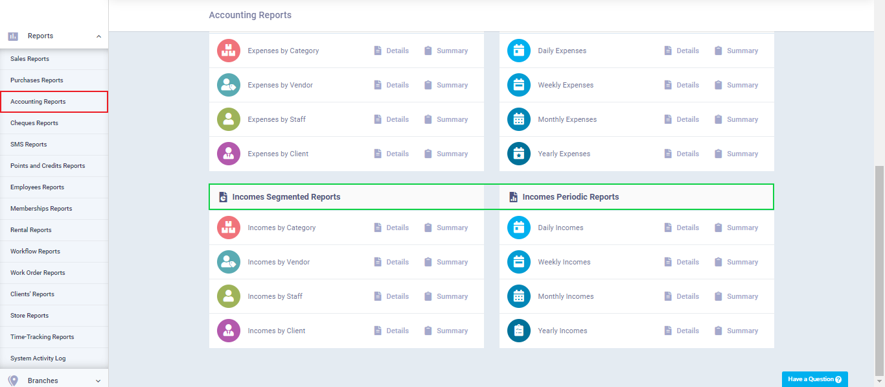Click the Weekly Expenses calendar icon
The width and height of the screenshot is (885, 387).
click(518, 85)
